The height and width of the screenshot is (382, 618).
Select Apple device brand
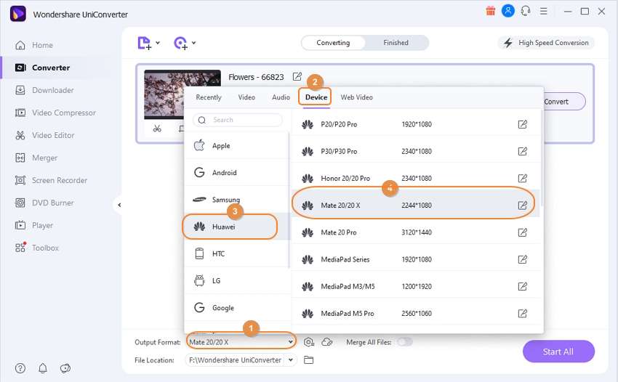pyautogui.click(x=236, y=145)
